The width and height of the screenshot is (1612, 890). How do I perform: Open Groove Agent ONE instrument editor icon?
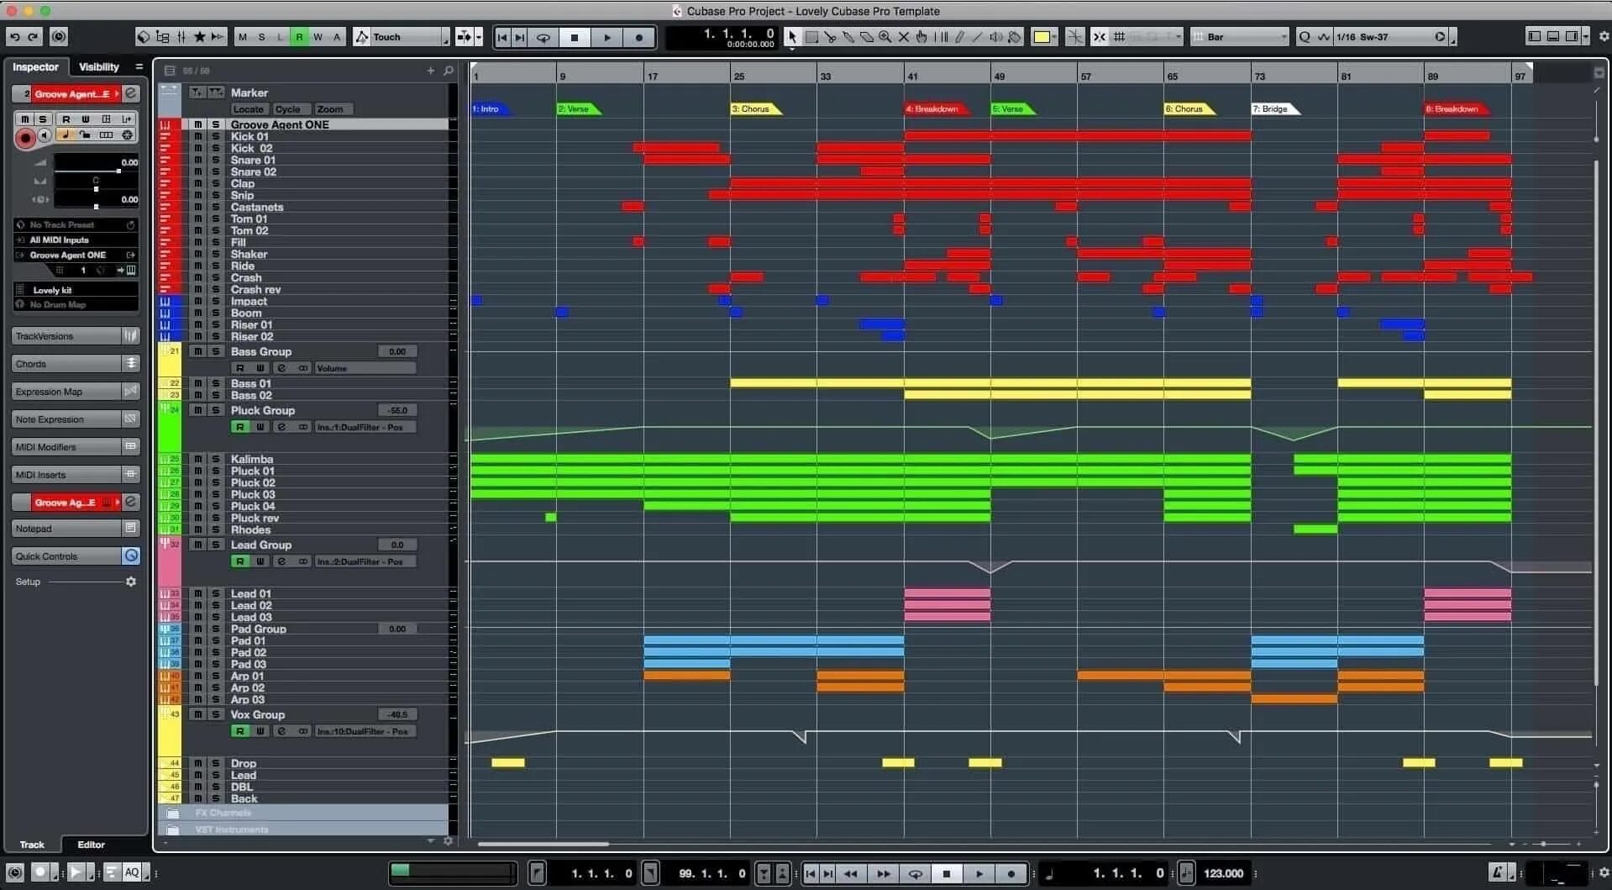tap(130, 93)
